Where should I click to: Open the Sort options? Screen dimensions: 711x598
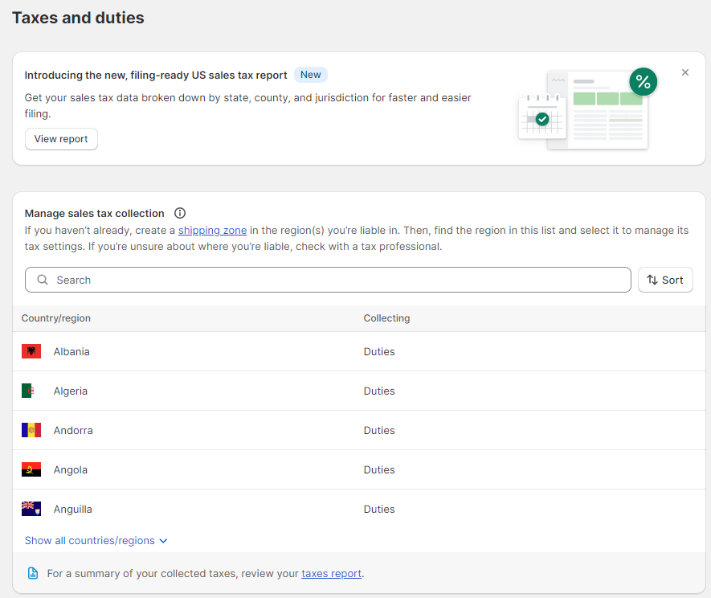(x=665, y=280)
